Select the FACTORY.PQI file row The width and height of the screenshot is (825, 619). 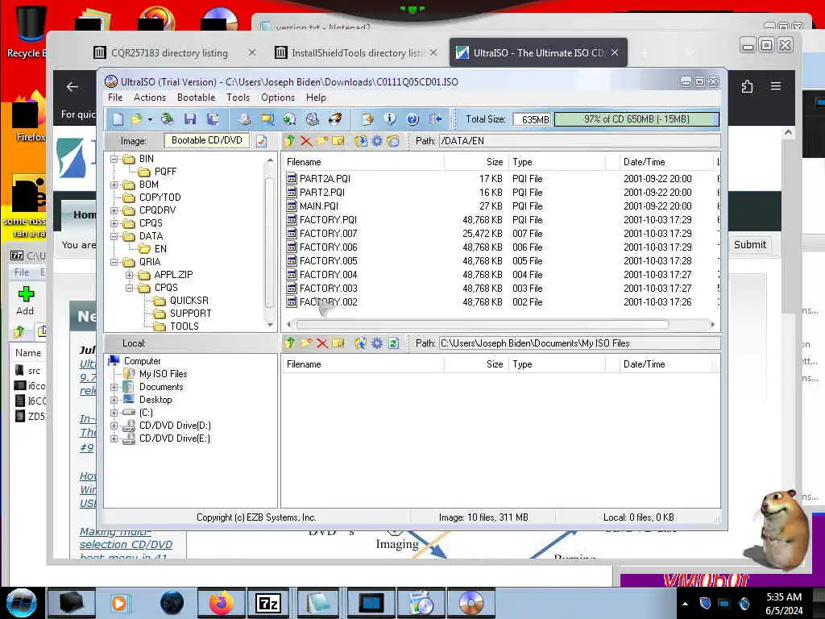pos(500,220)
